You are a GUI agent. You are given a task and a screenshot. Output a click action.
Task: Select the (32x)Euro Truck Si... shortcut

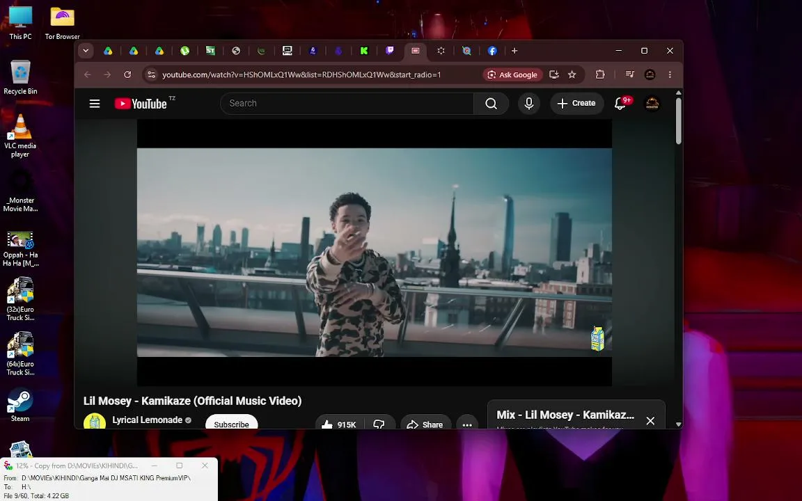pos(20,299)
